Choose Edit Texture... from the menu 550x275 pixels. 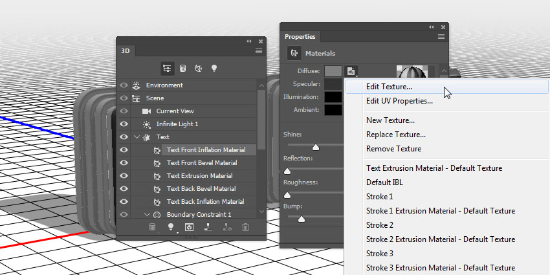447,87
